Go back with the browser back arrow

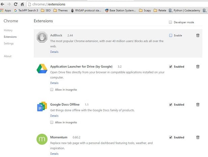pyautogui.click(x=2, y=4)
